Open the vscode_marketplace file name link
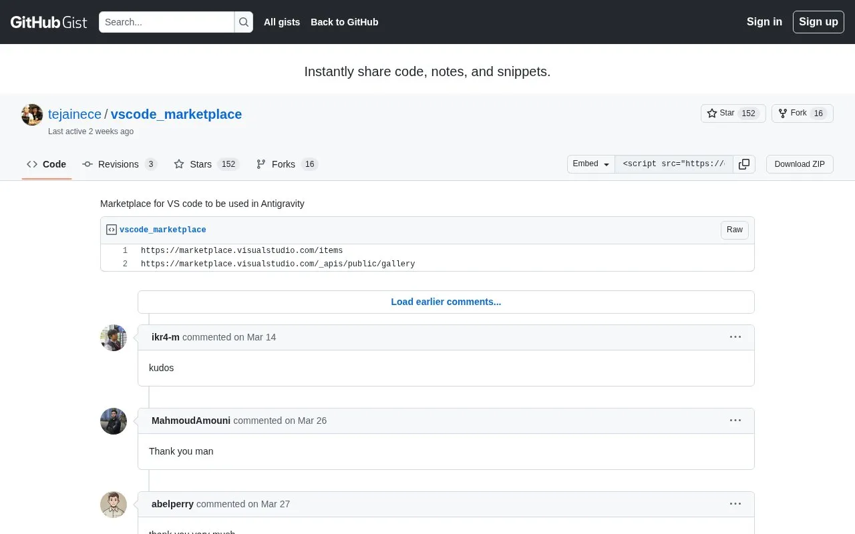This screenshot has height=534, width=855. tap(163, 230)
